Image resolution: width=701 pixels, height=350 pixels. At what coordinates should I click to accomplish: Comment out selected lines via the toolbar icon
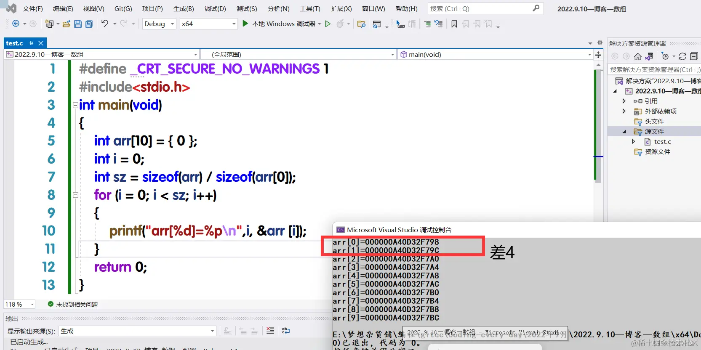(427, 24)
